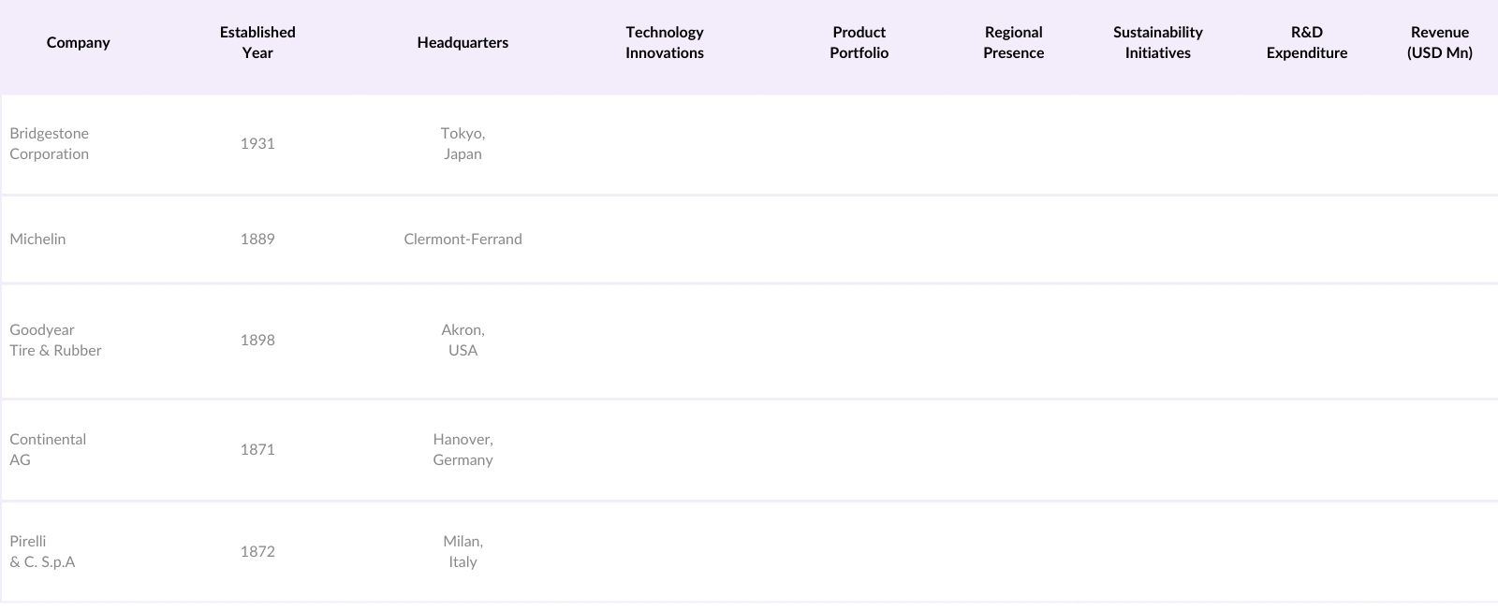
Task: Select the Regional Presence column header
Action: (1013, 43)
